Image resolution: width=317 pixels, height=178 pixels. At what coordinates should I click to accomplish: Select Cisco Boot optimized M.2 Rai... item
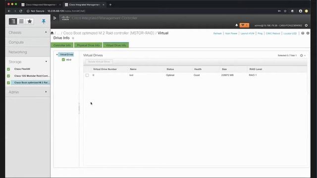click(x=31, y=83)
